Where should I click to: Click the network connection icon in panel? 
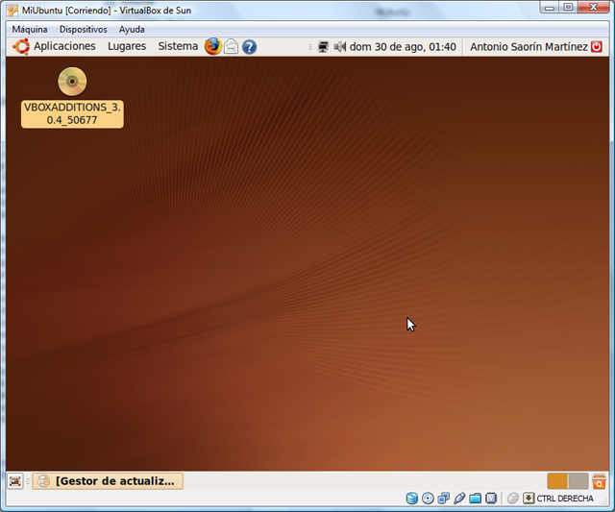coord(323,46)
